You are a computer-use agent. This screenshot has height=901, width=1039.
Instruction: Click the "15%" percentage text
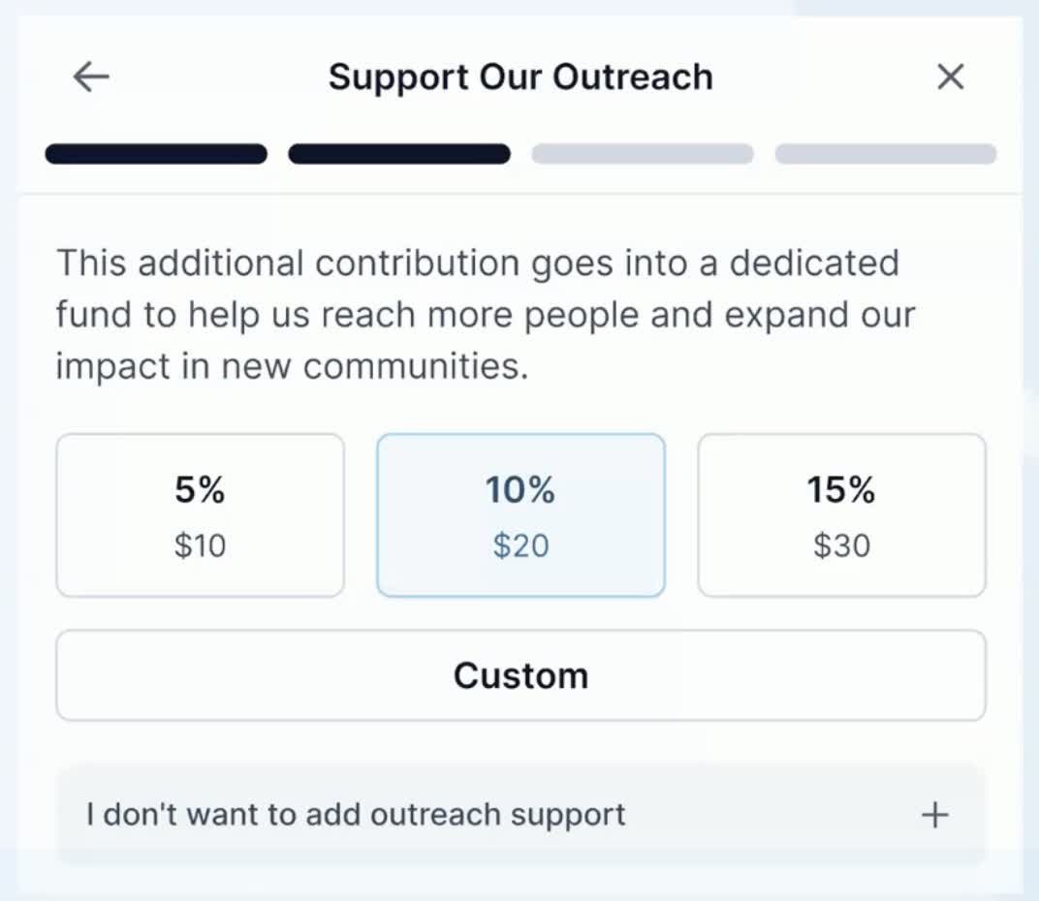pyautogui.click(x=841, y=490)
